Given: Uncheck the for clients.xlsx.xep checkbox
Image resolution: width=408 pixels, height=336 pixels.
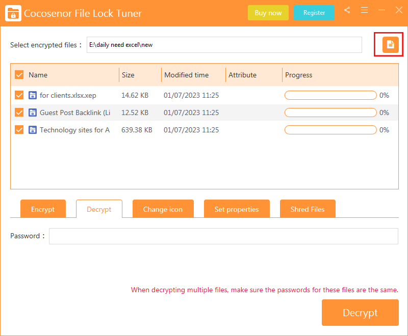Looking at the screenshot, I should tap(19, 95).
